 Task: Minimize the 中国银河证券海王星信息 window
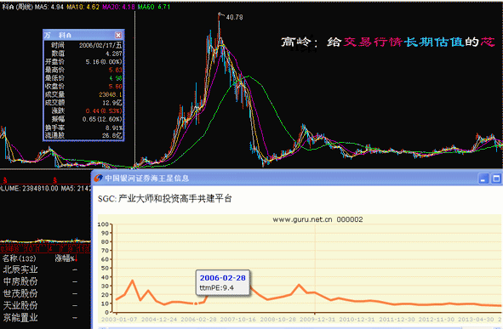pos(483,179)
